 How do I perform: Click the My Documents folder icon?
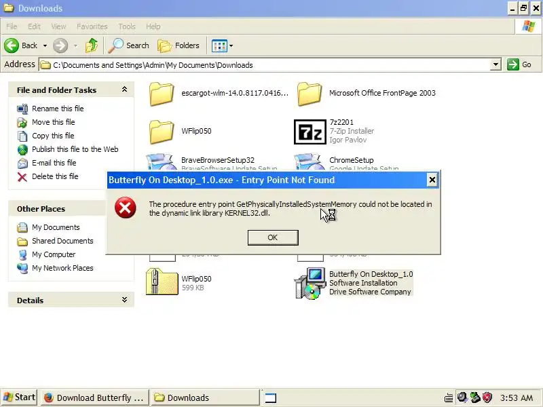pyautogui.click(x=22, y=227)
